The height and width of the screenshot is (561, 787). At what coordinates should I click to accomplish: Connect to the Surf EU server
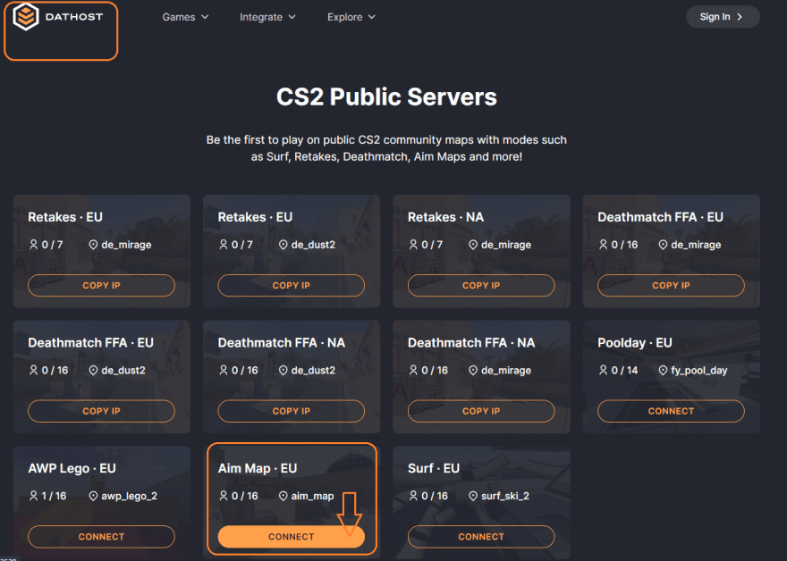pos(481,537)
